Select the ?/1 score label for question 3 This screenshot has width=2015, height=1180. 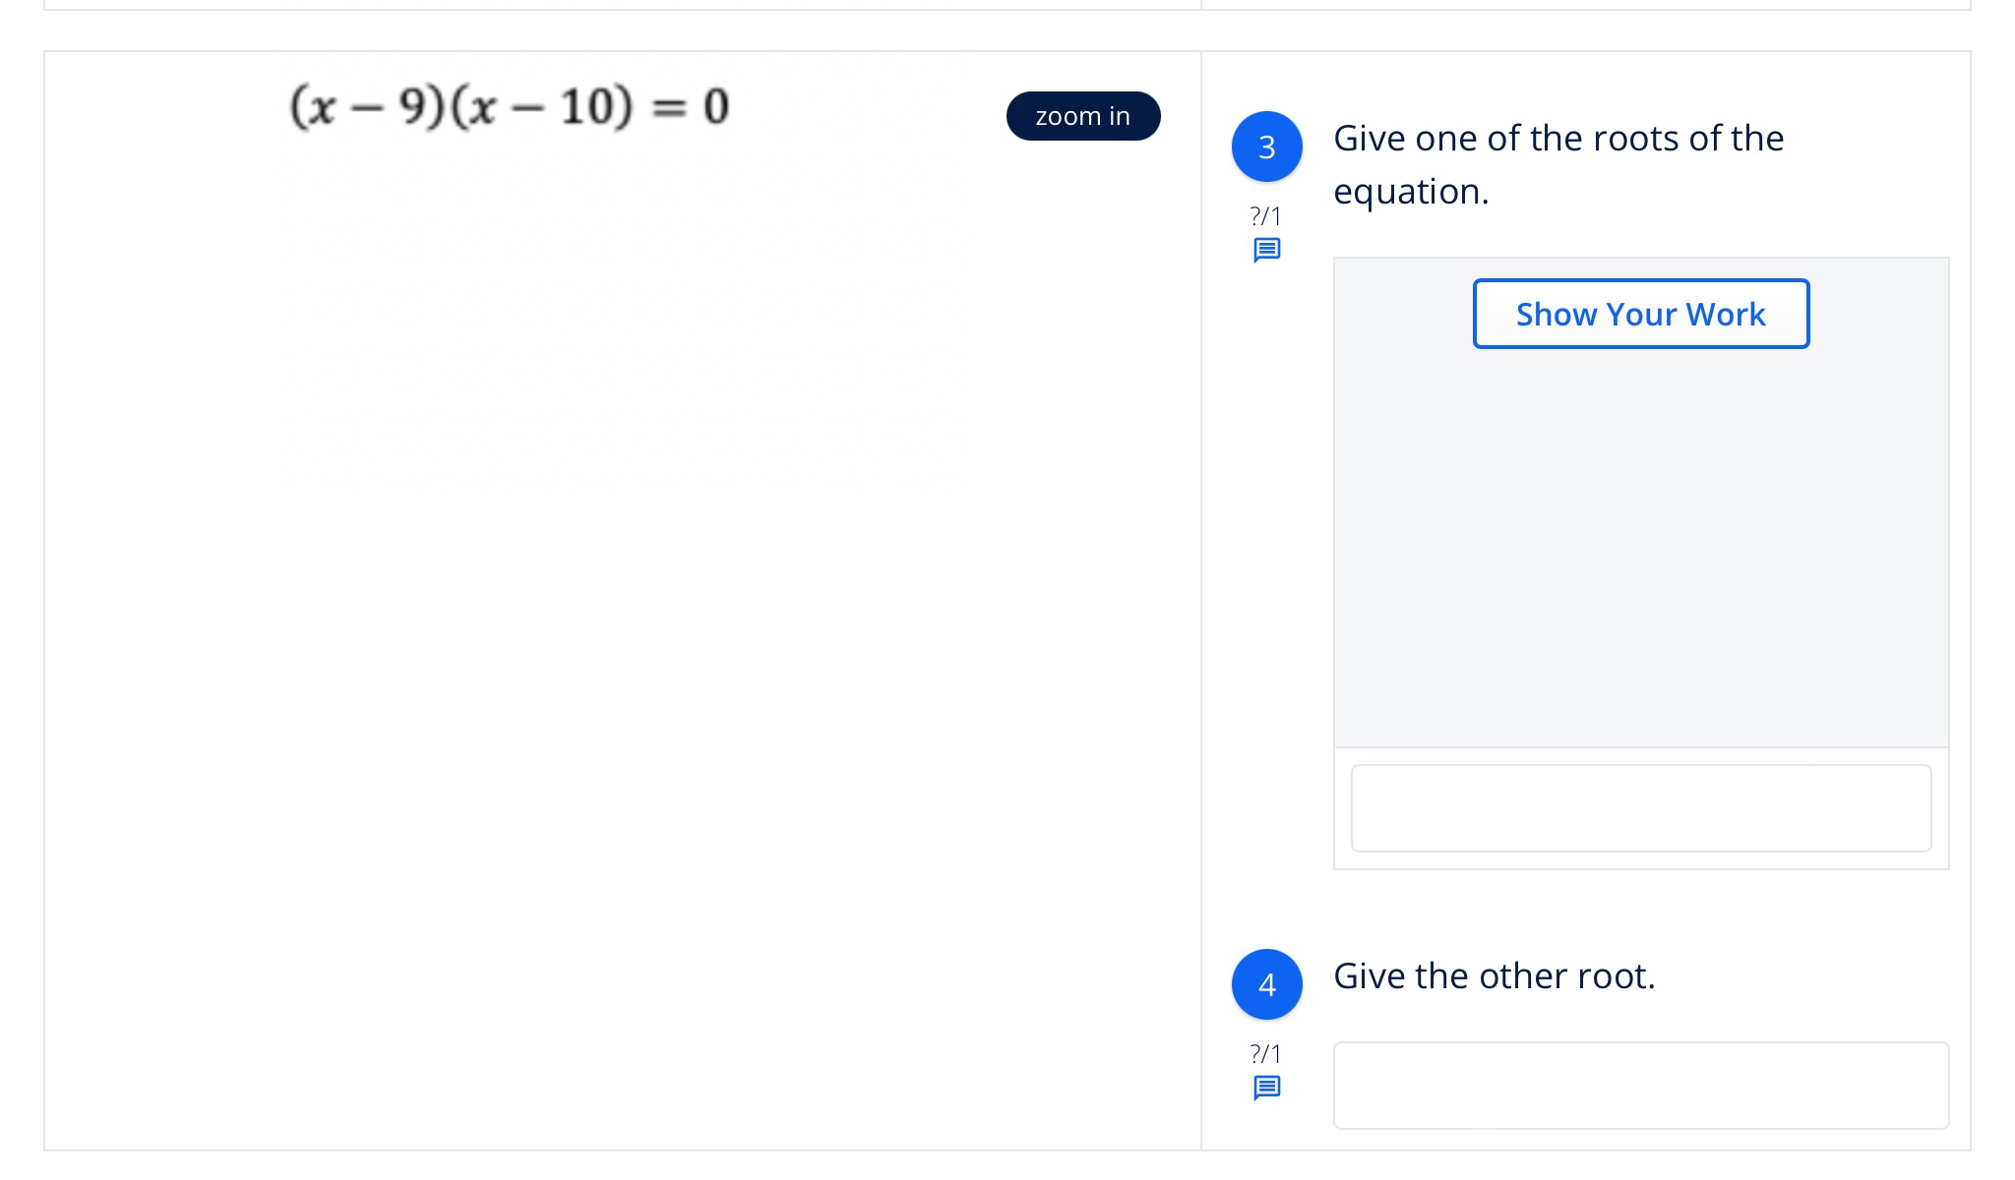pyautogui.click(x=1265, y=216)
